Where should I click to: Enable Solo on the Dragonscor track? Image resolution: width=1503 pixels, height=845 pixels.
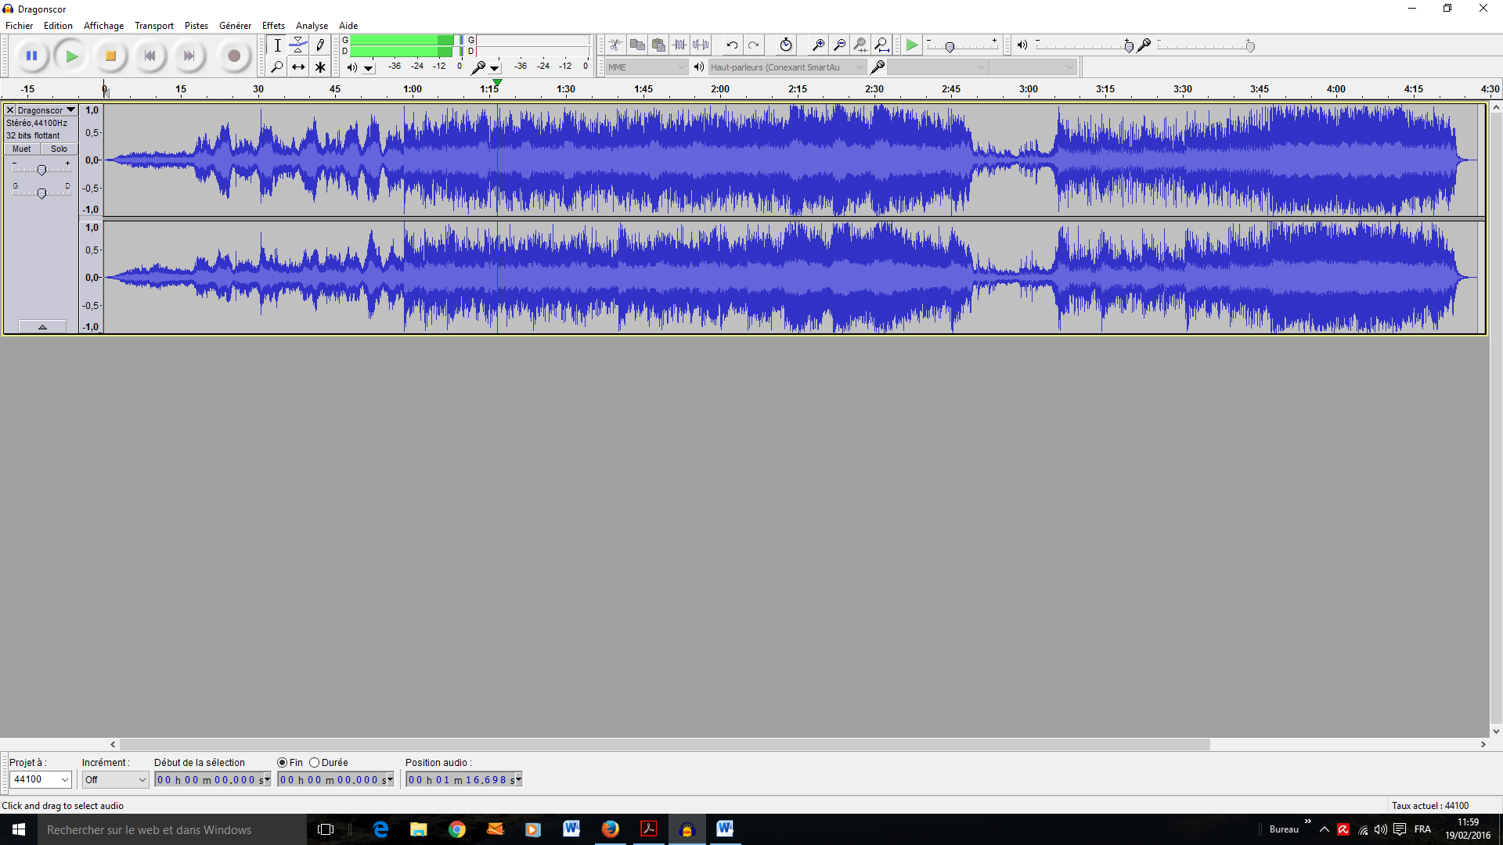point(59,149)
